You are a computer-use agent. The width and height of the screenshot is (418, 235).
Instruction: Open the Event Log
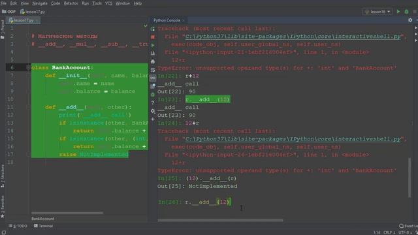tap(408, 226)
